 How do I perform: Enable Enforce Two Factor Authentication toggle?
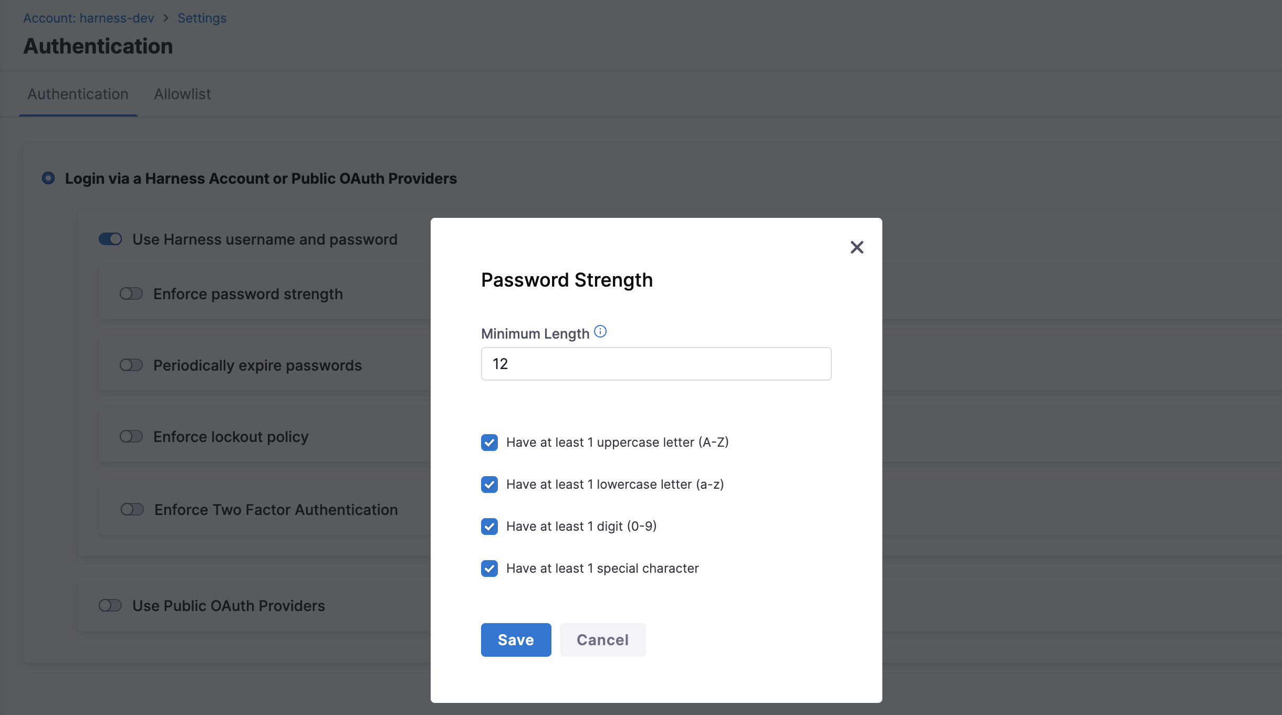coord(132,510)
